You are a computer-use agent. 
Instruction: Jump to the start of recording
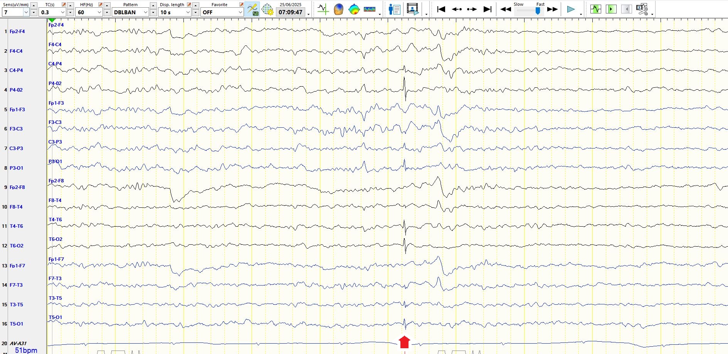click(x=441, y=9)
